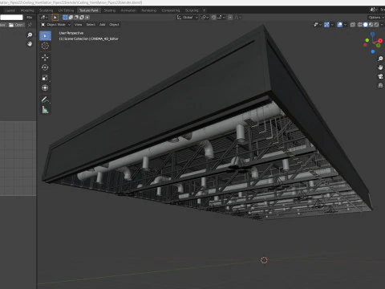Select the Scale tool
Viewport: 385px width, 289px height.
(x=45, y=78)
